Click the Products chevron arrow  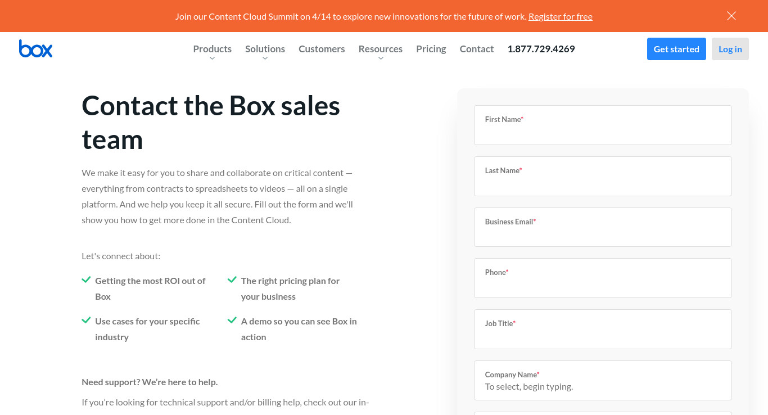[x=212, y=58]
